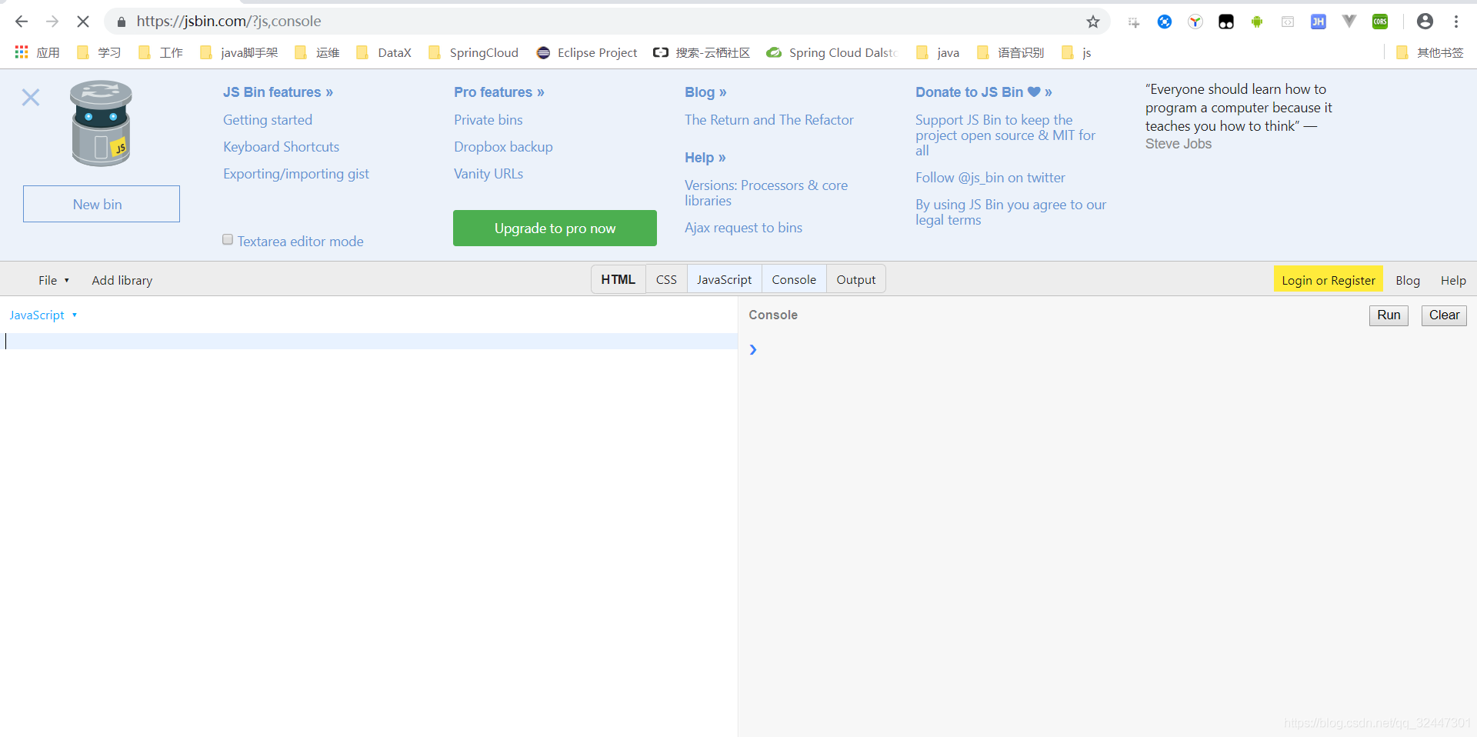Open Keyboard Shortcuts link

(281, 146)
